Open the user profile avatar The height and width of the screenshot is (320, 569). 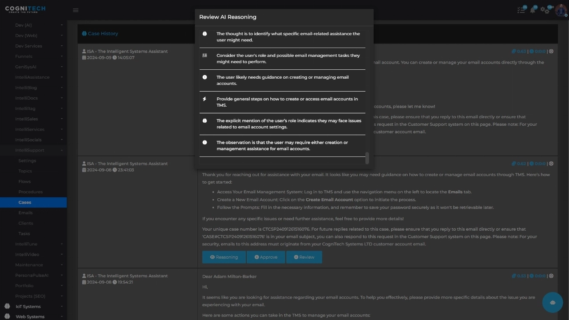pos(560,10)
